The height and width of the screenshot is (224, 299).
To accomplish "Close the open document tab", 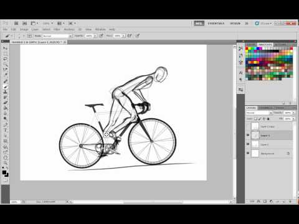I will [65, 42].
